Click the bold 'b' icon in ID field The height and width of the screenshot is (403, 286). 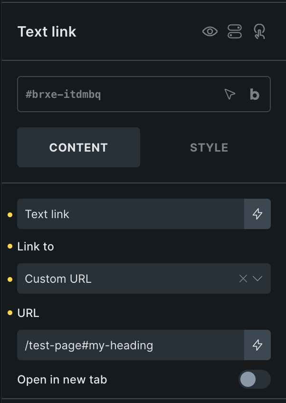(x=255, y=94)
